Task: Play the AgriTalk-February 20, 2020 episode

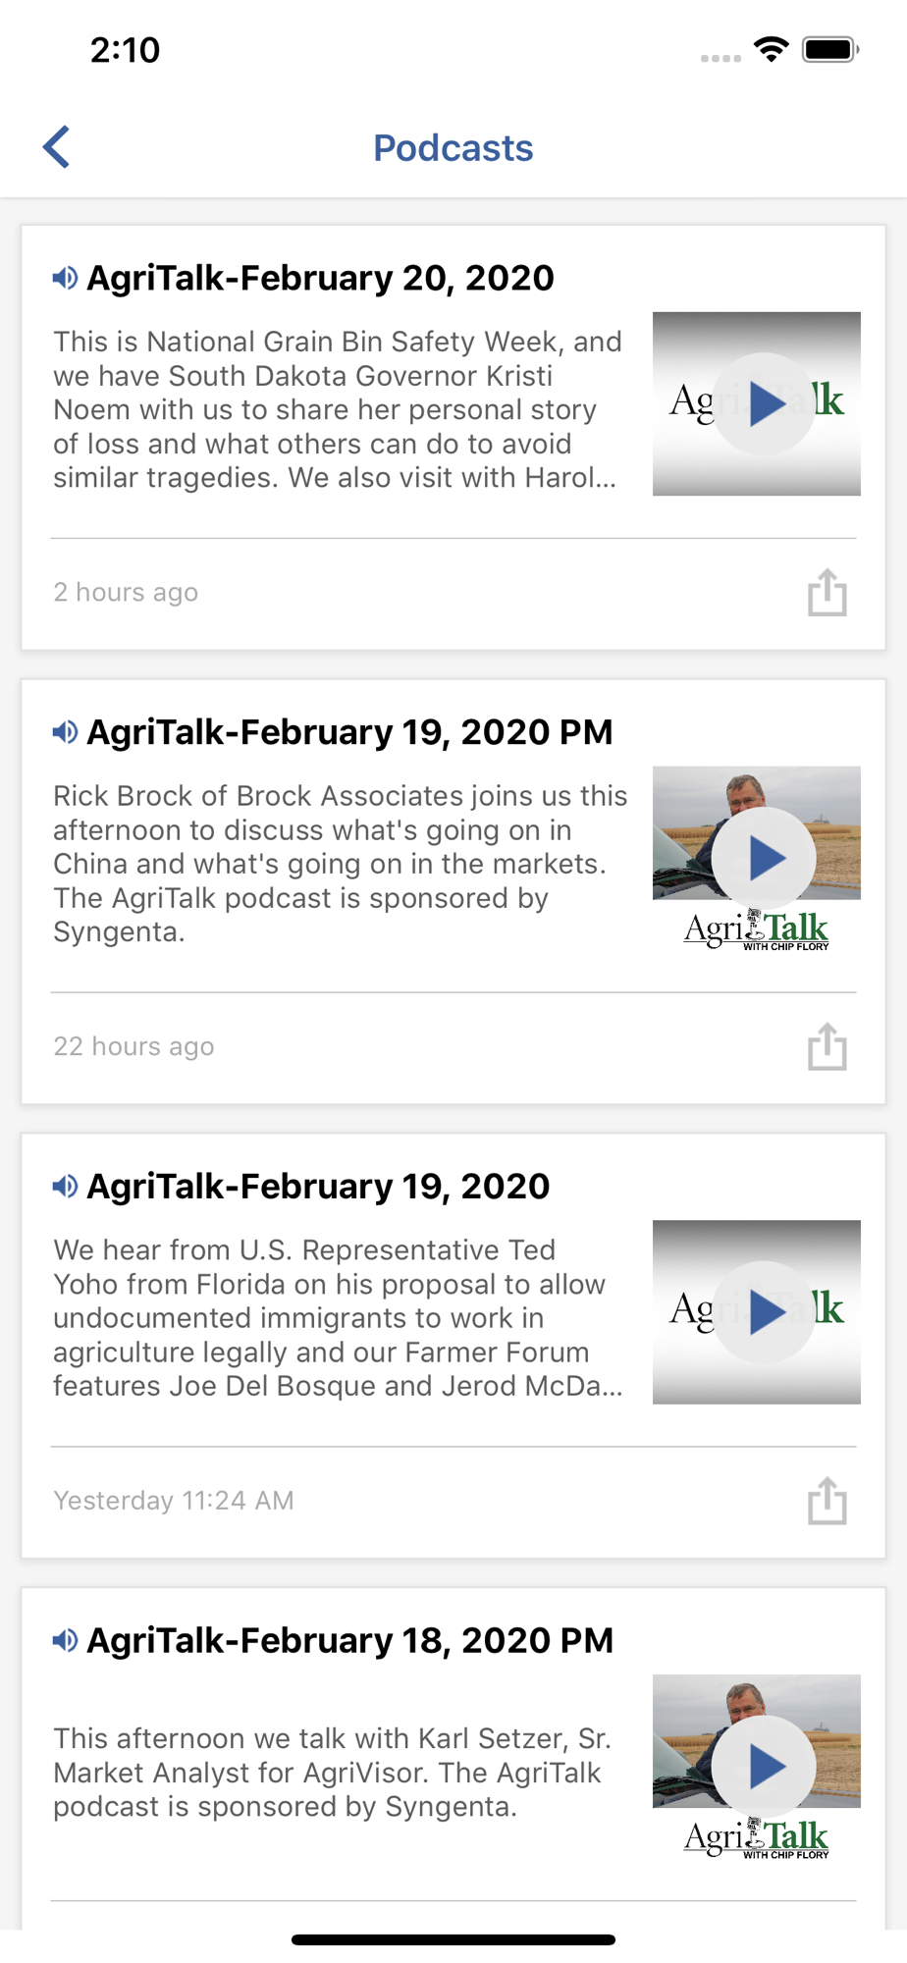Action: coord(764,403)
